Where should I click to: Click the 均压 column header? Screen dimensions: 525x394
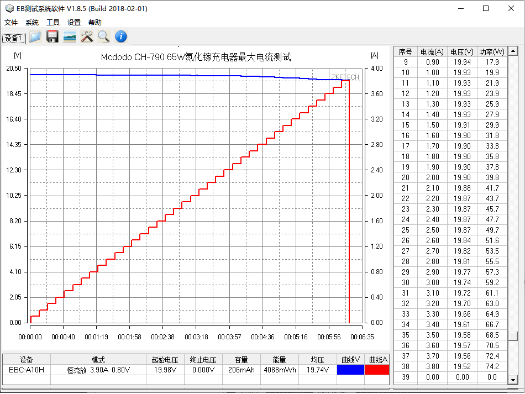click(x=318, y=360)
